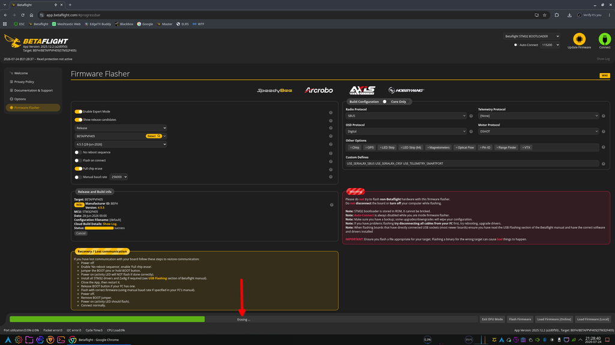Click the green Connect USB icon
This screenshot has height=345, width=615.
[604, 39]
